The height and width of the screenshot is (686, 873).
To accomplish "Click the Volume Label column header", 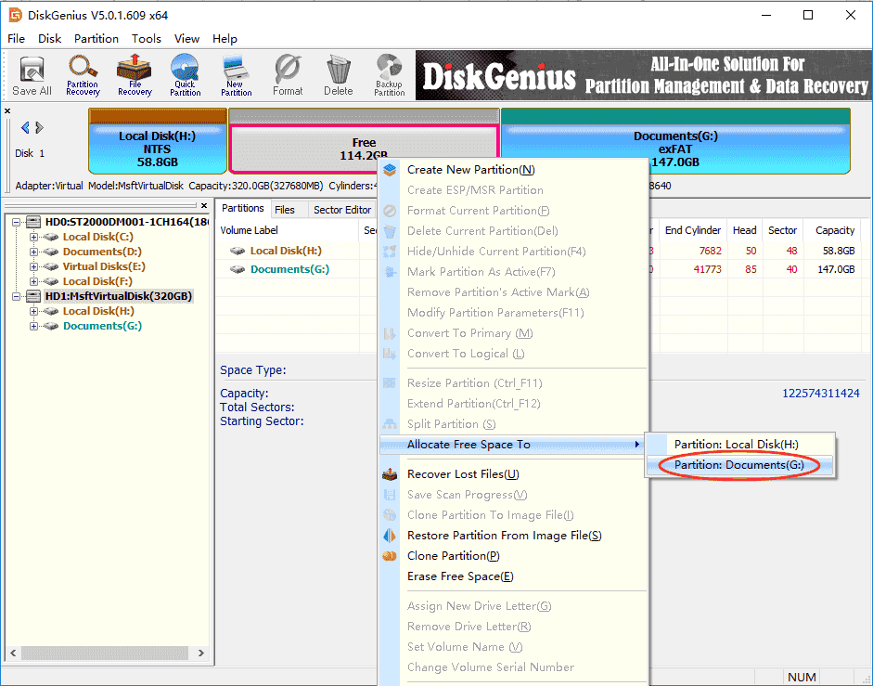I will (x=288, y=230).
